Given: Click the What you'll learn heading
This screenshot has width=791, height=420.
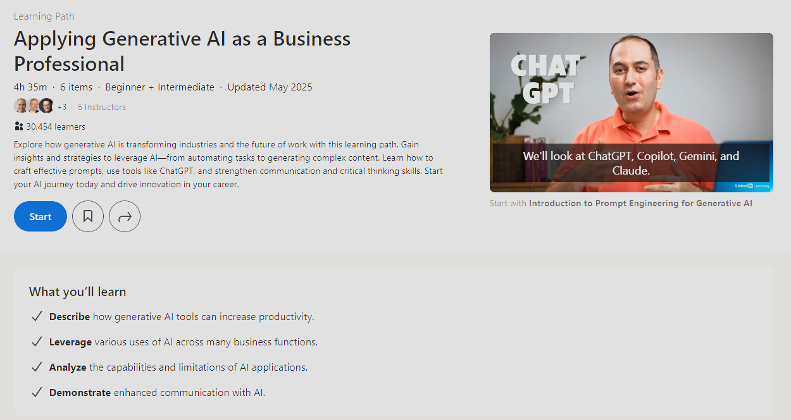Looking at the screenshot, I should (78, 292).
